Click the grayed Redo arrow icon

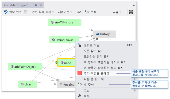click(x=26, y=12)
